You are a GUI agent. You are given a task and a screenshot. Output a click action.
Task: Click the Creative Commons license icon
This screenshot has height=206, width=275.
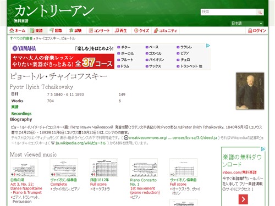(x=126, y=138)
